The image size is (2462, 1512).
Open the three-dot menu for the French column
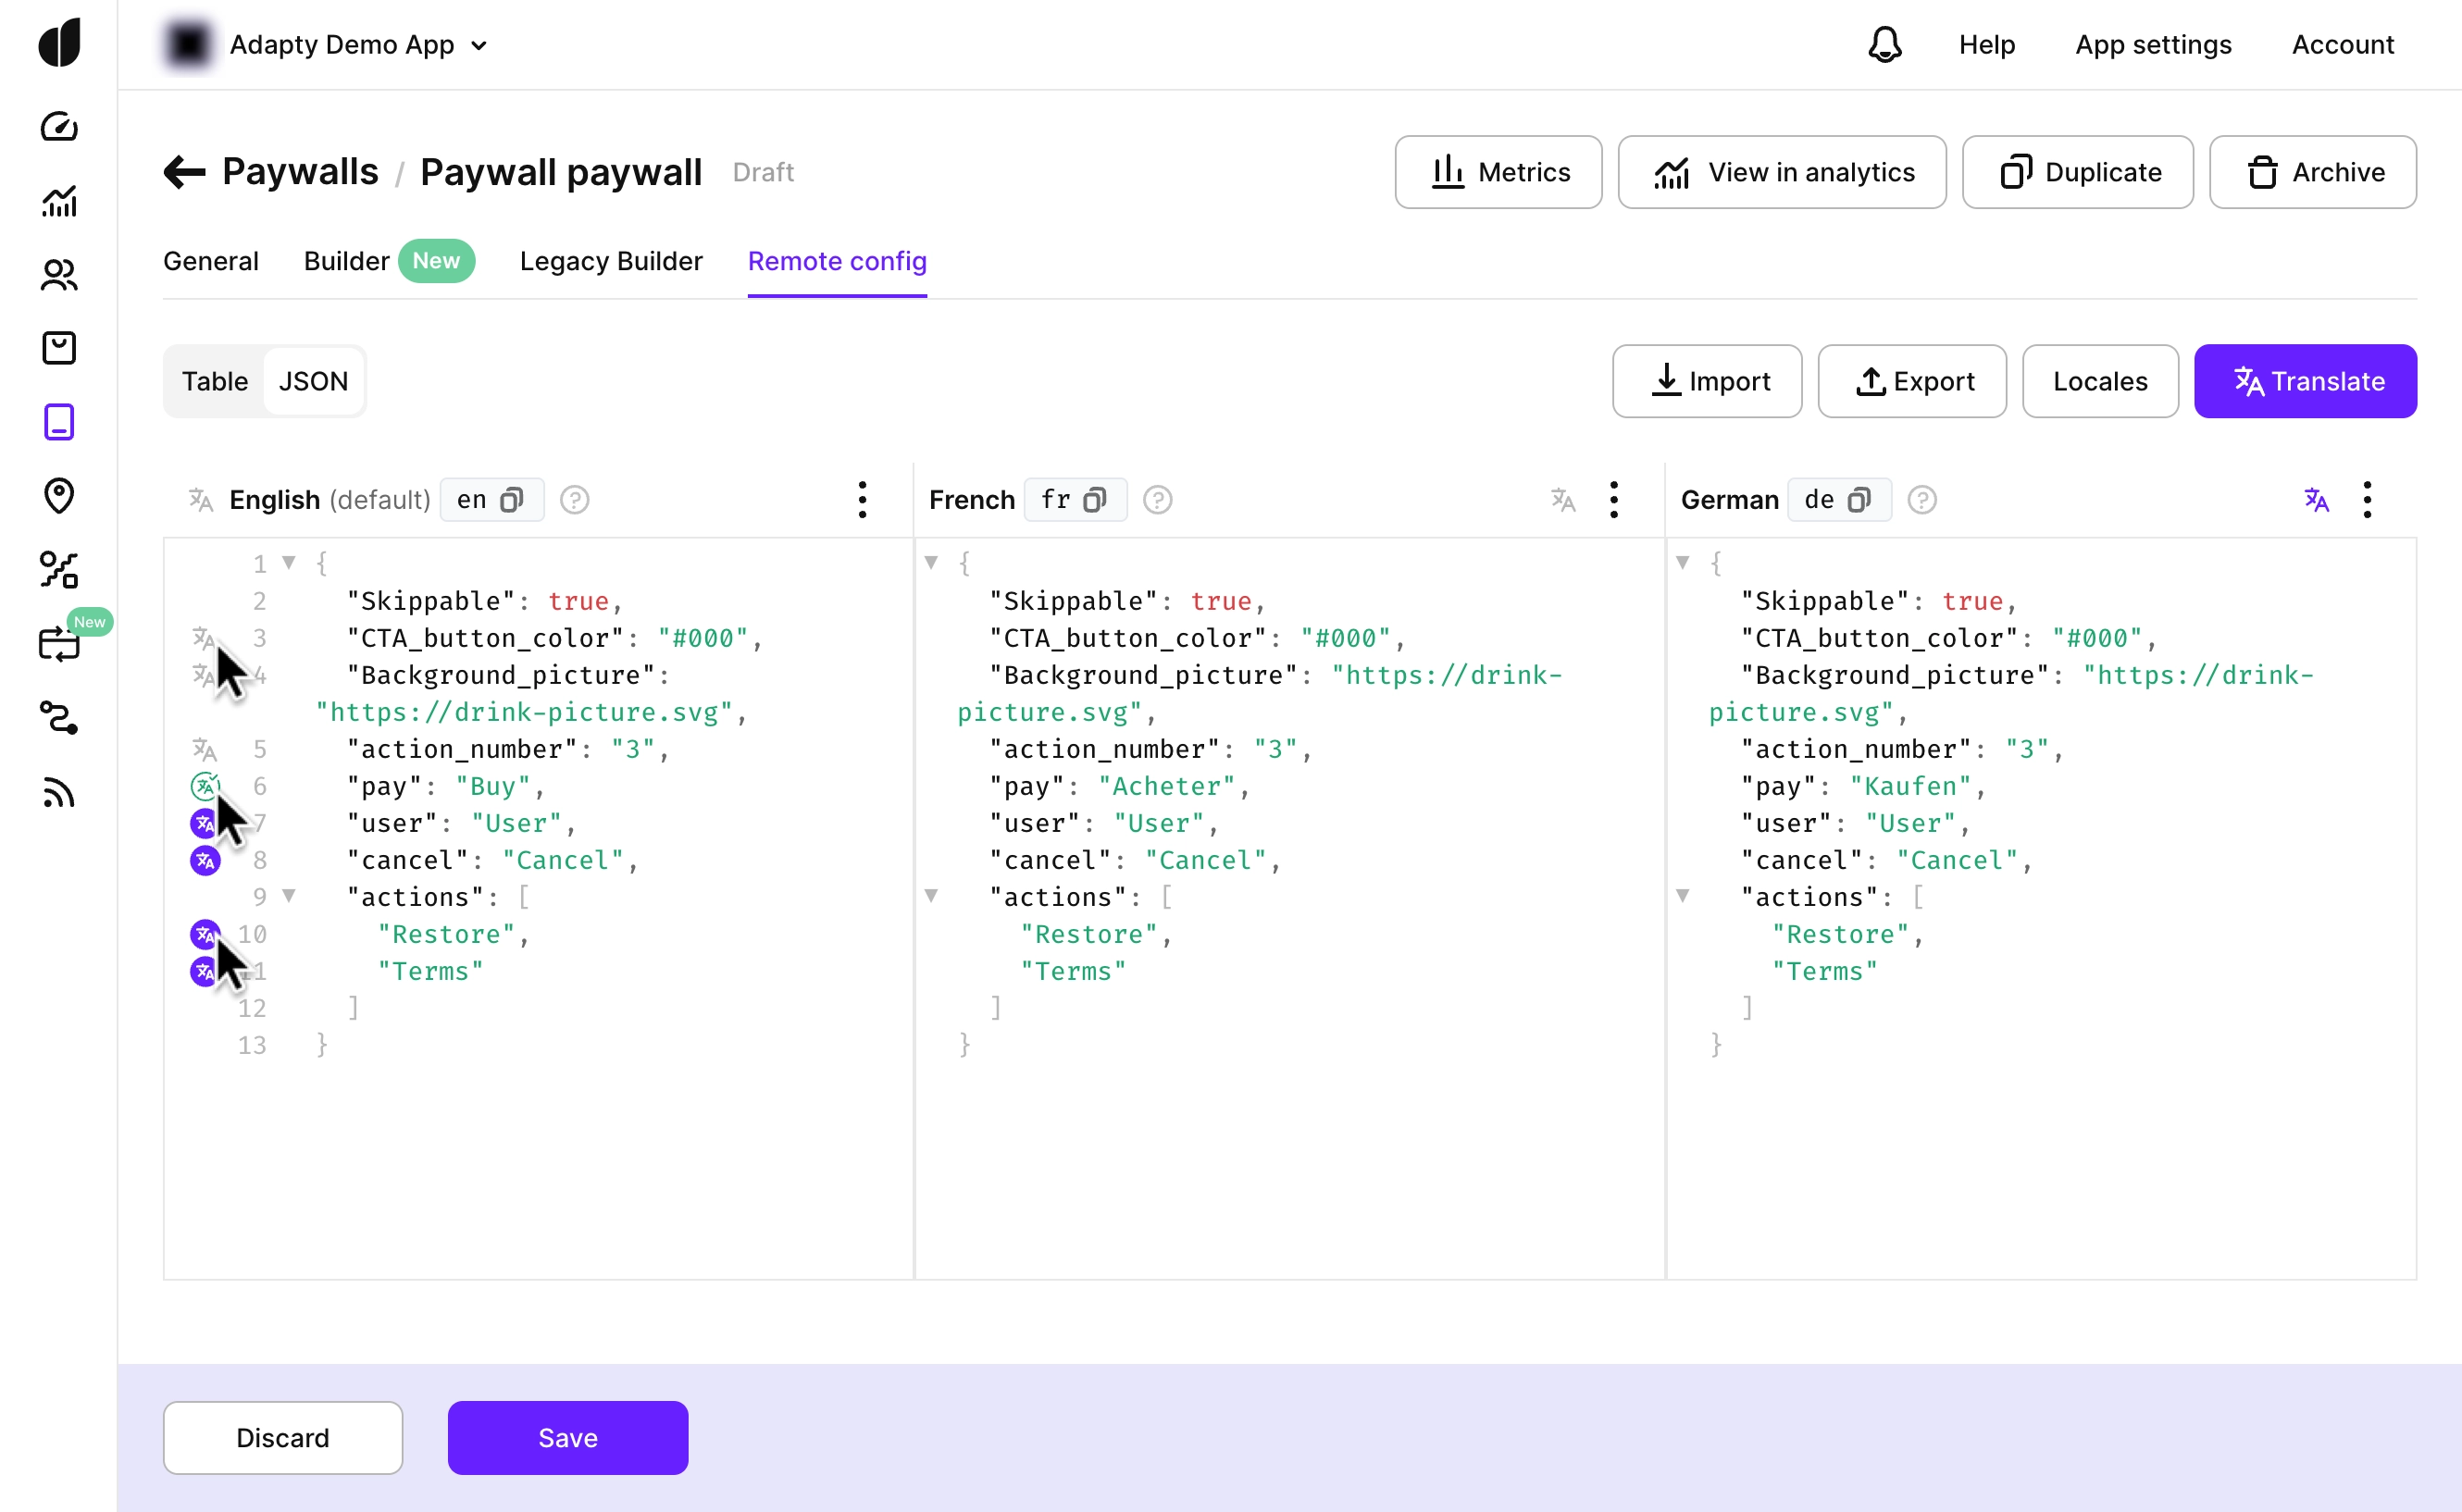(x=1613, y=499)
